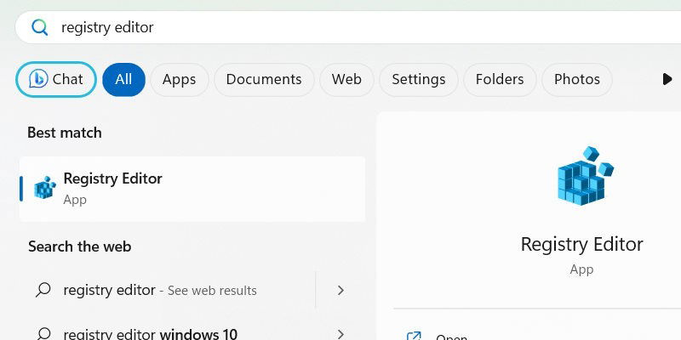This screenshot has height=340, width=681.
Task: Click into the search text field
Action: 340,27
